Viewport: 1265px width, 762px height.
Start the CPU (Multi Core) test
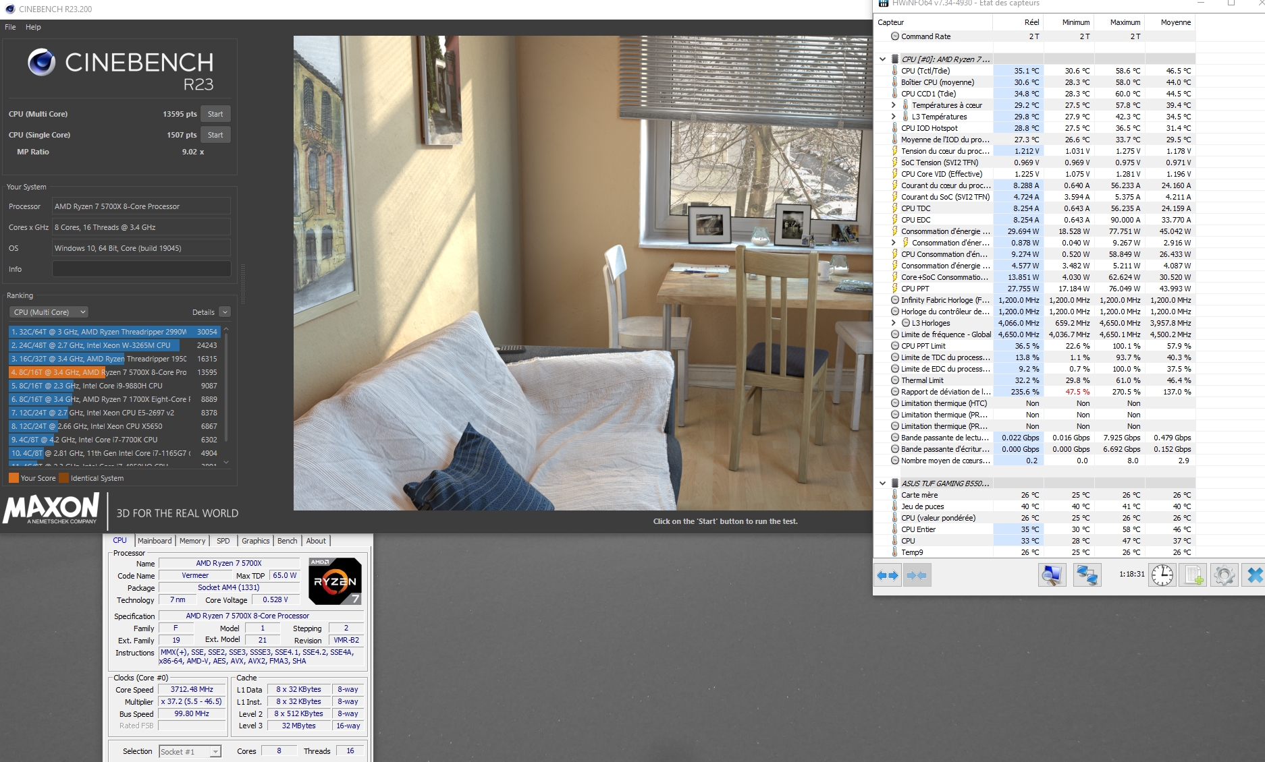(x=215, y=114)
